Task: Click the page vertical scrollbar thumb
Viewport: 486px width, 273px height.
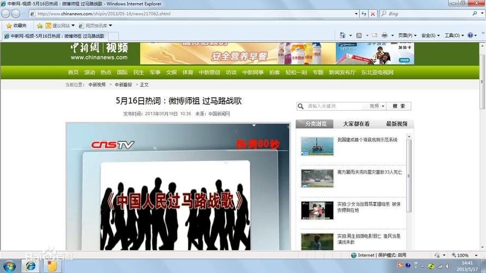Action: (x=482, y=82)
